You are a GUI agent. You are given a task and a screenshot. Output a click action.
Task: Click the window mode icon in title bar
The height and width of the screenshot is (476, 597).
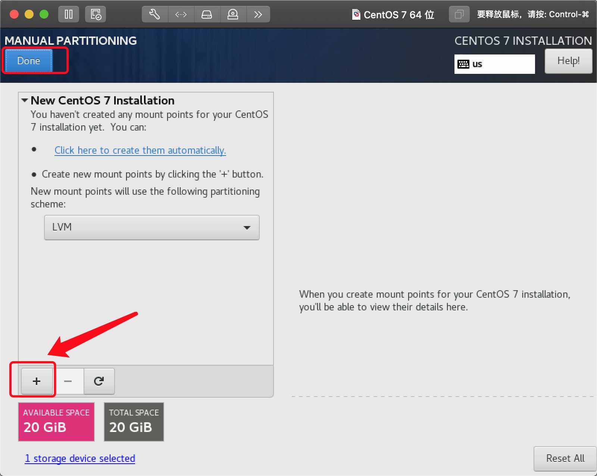459,15
